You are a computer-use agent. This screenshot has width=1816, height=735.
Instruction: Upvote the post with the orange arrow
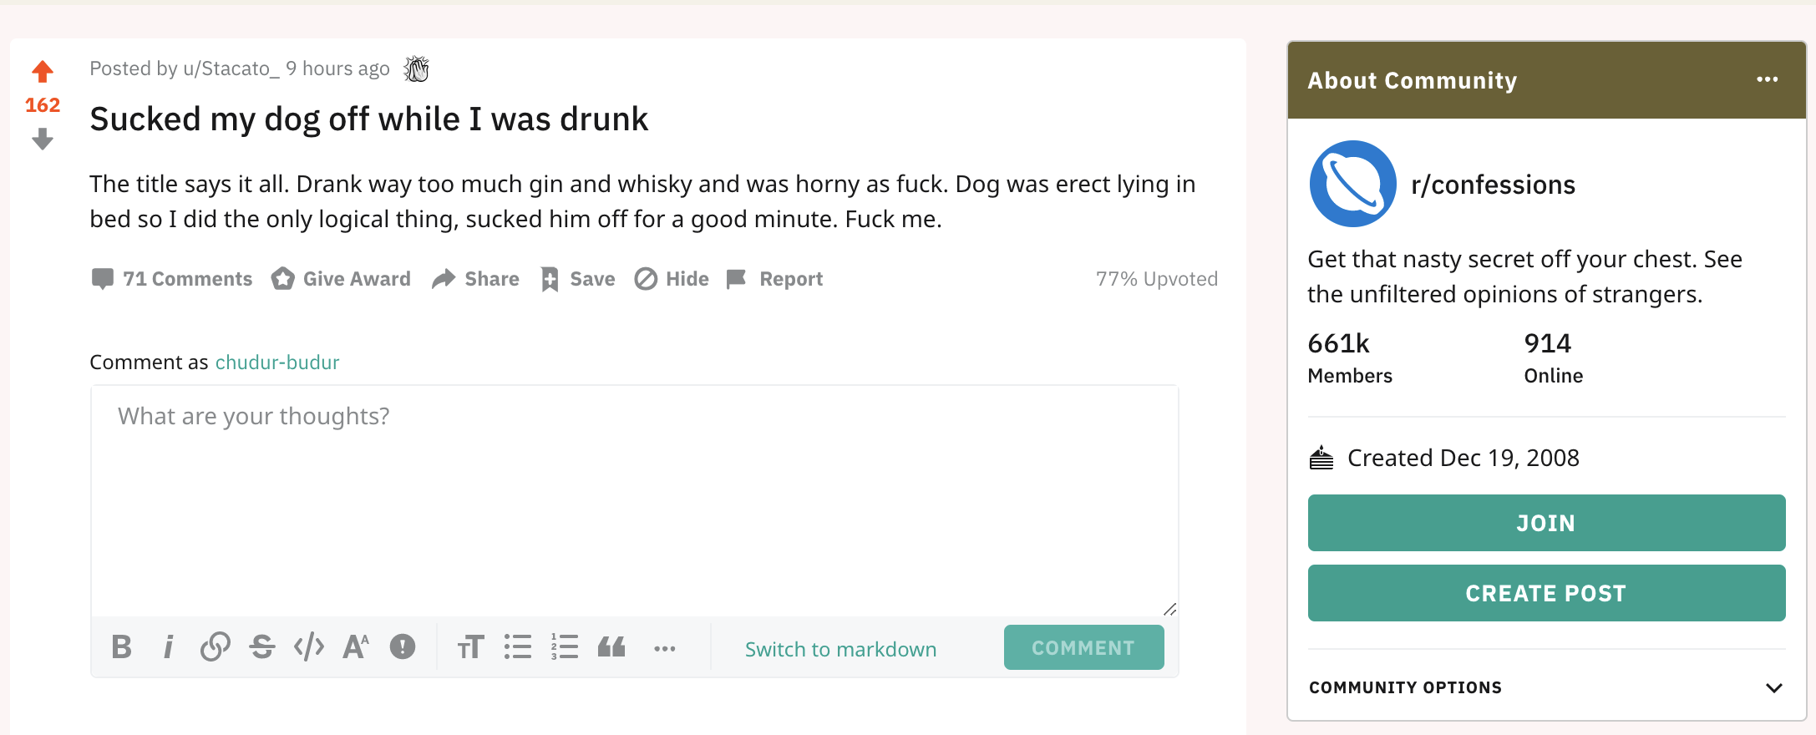[x=43, y=72]
